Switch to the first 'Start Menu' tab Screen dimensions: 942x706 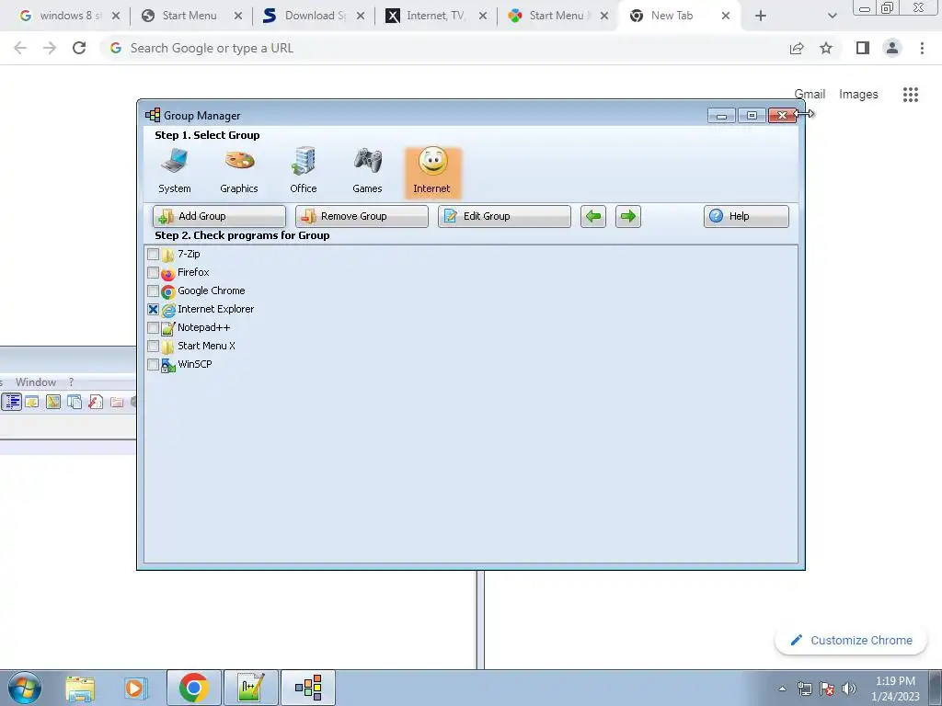[x=189, y=16]
